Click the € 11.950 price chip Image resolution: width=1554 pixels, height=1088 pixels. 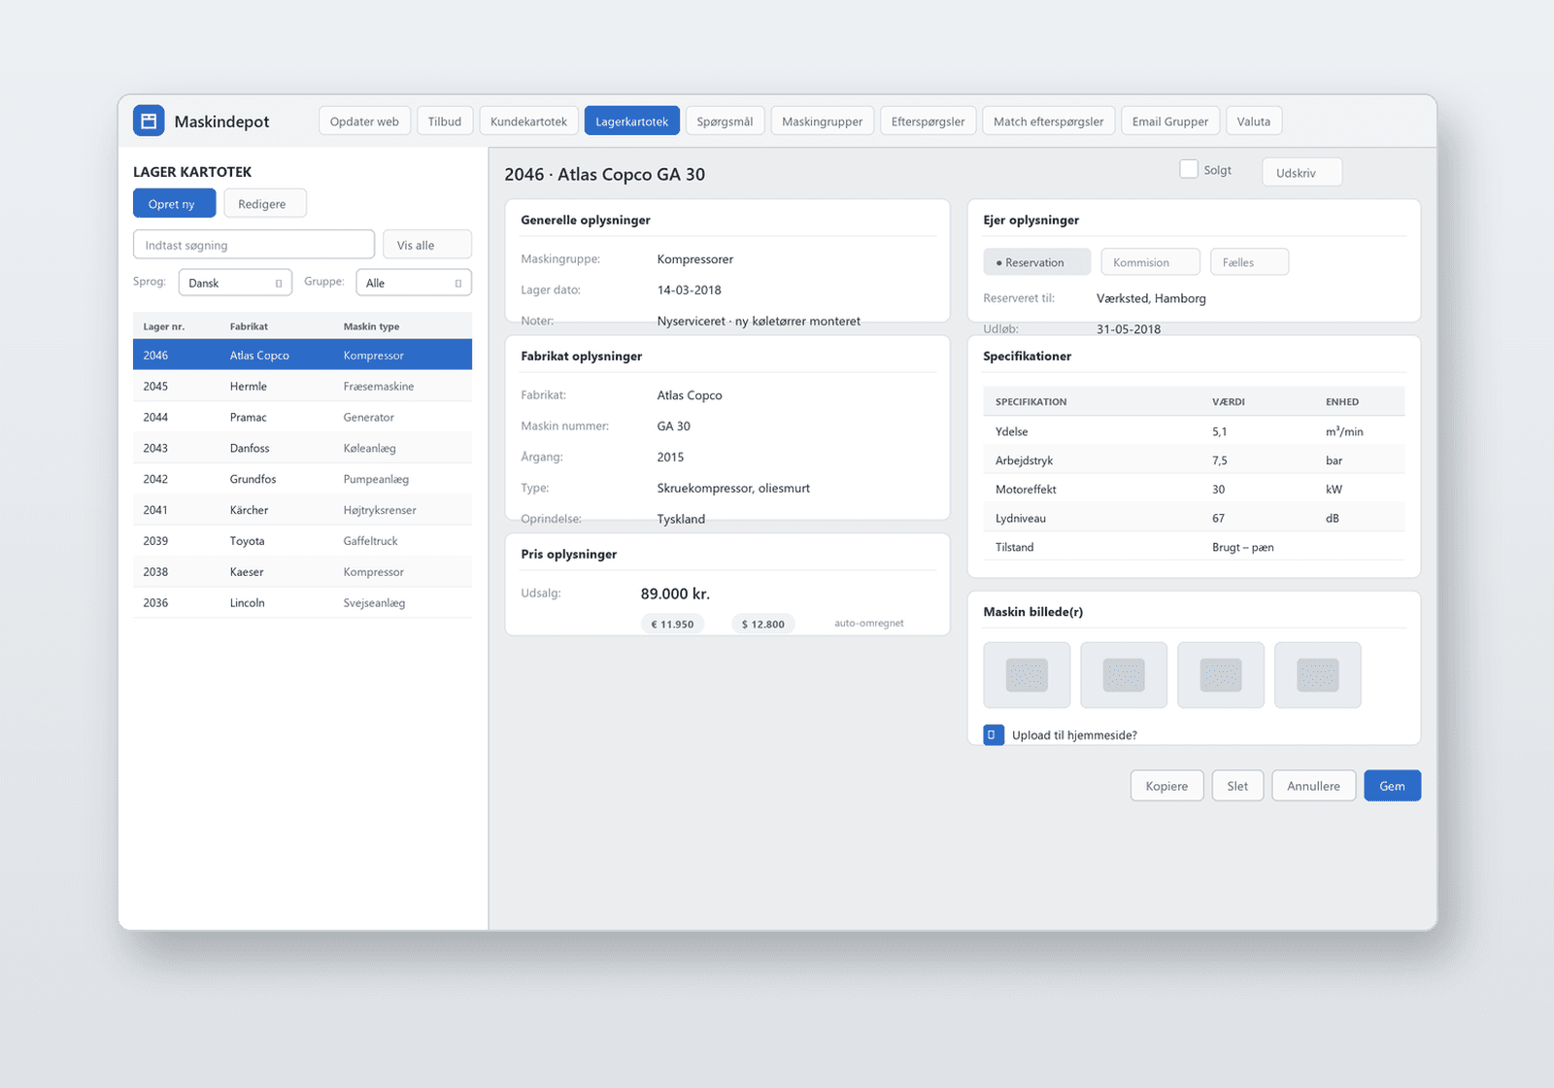[x=672, y=624]
